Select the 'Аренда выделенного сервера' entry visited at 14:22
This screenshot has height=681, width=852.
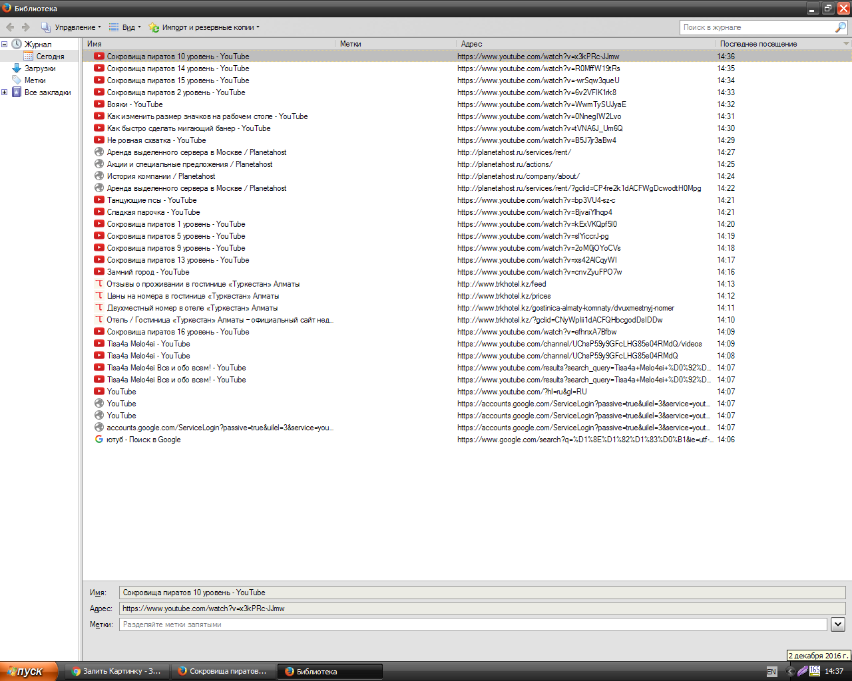click(467, 188)
